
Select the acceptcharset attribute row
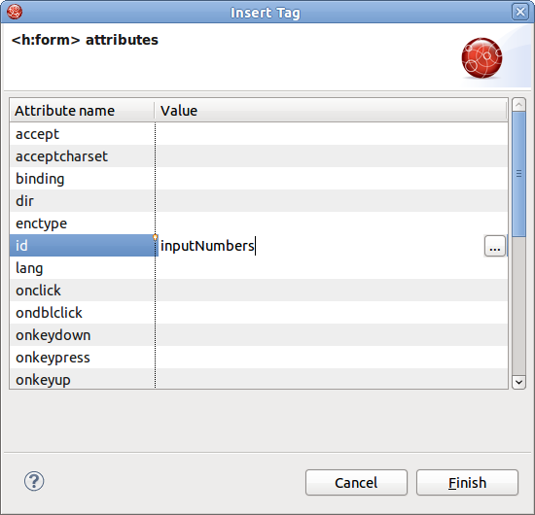click(259, 156)
